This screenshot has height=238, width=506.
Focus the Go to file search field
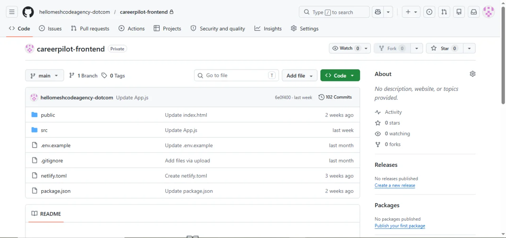tap(236, 76)
